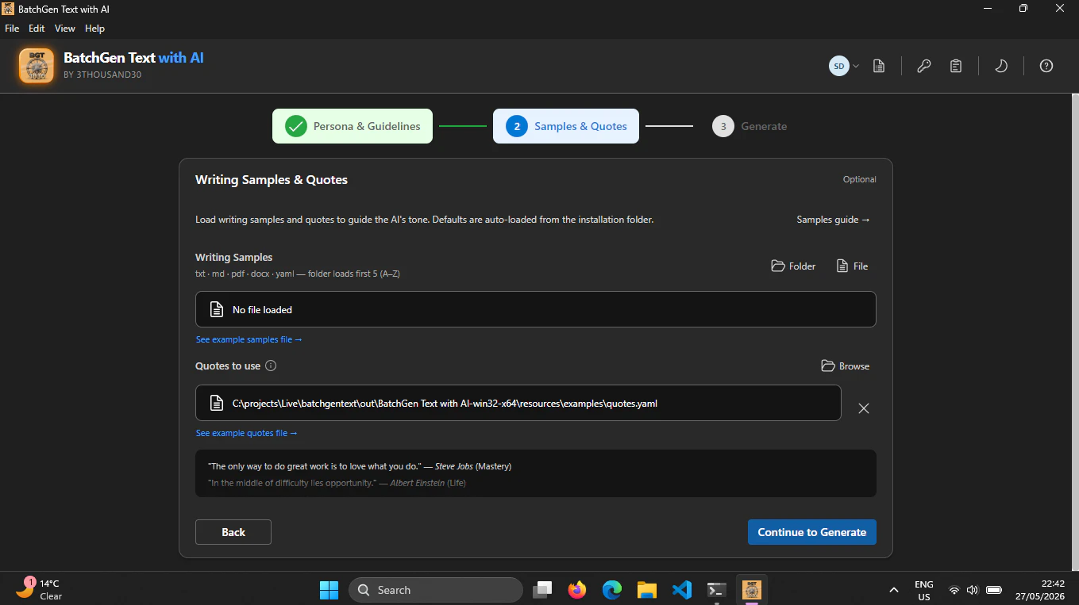
Task: Open the Samples guide link
Action: pos(833,220)
